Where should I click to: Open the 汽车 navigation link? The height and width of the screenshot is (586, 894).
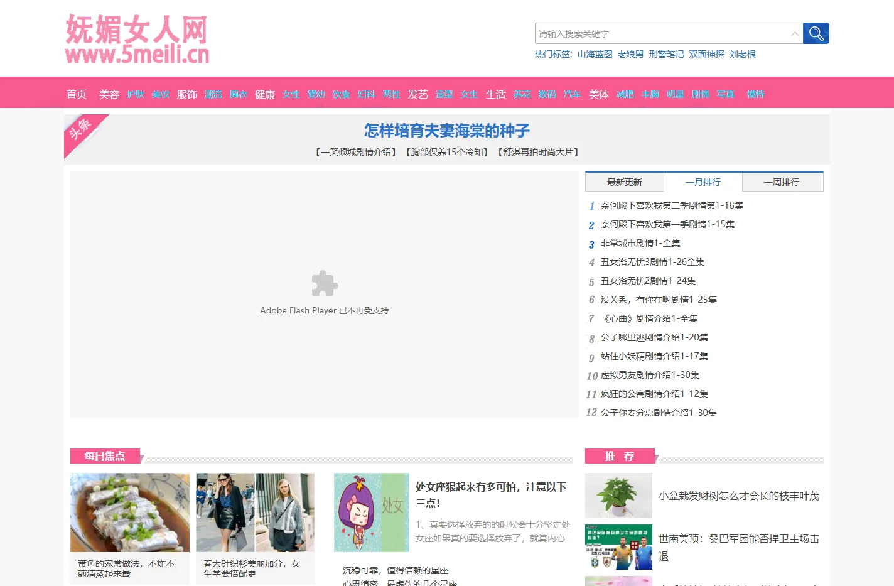[572, 94]
